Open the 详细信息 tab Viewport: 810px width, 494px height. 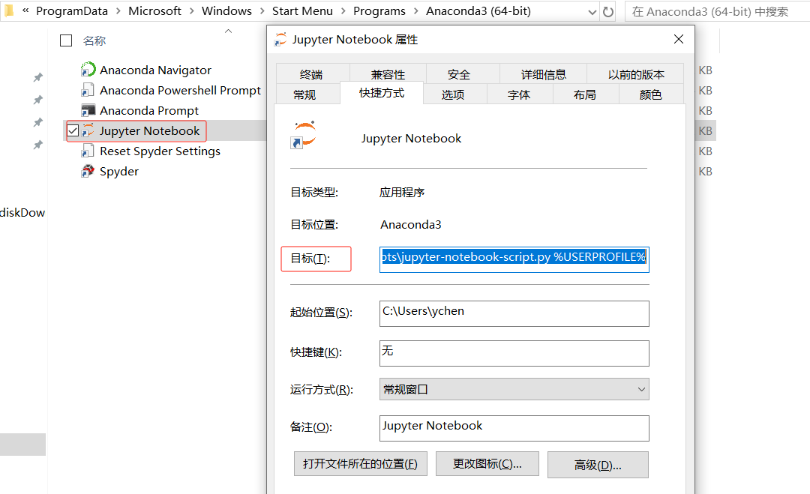coord(544,73)
